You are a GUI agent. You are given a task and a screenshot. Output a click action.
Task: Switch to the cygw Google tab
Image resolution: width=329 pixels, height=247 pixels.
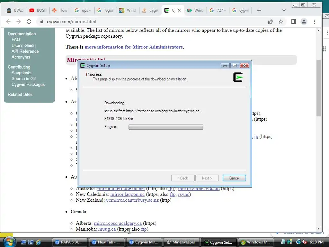(x=240, y=10)
